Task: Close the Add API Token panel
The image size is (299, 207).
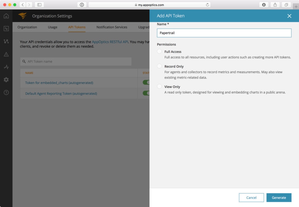Action: coord(289,16)
